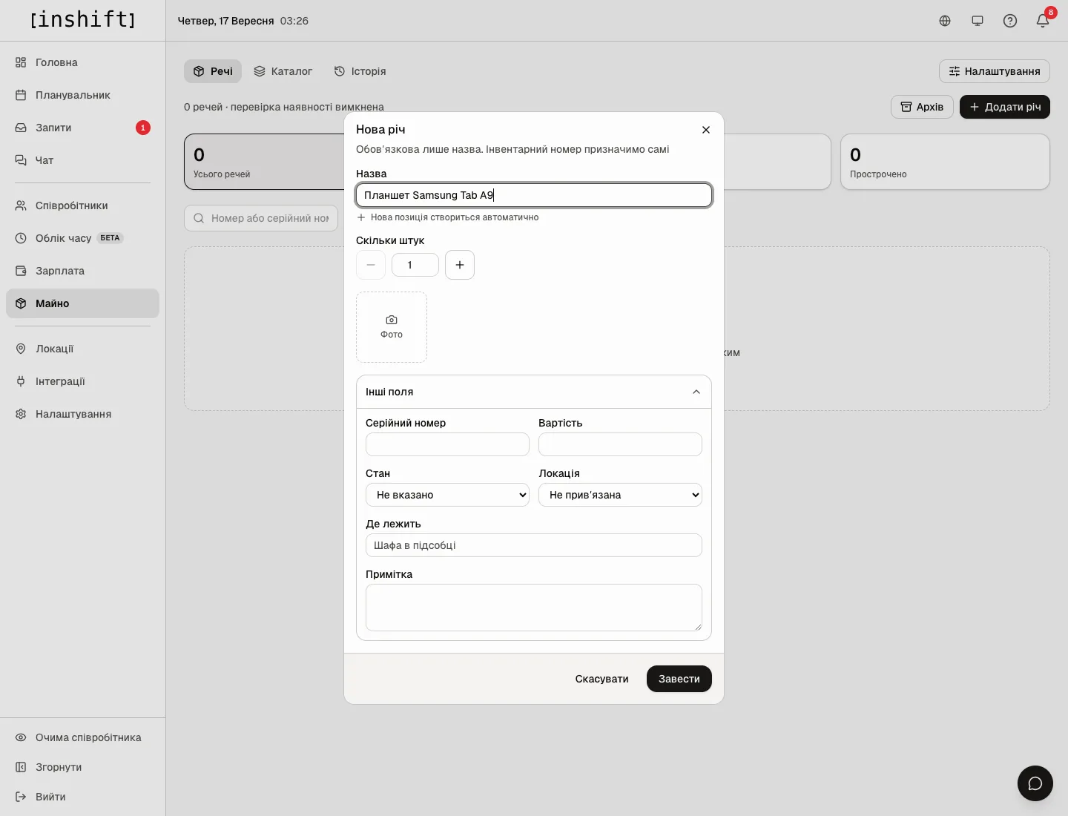Open Планувальник in sidebar
1068x816 pixels.
pyautogui.click(x=82, y=95)
